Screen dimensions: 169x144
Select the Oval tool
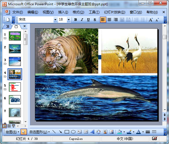pyautogui.click(x=73, y=132)
